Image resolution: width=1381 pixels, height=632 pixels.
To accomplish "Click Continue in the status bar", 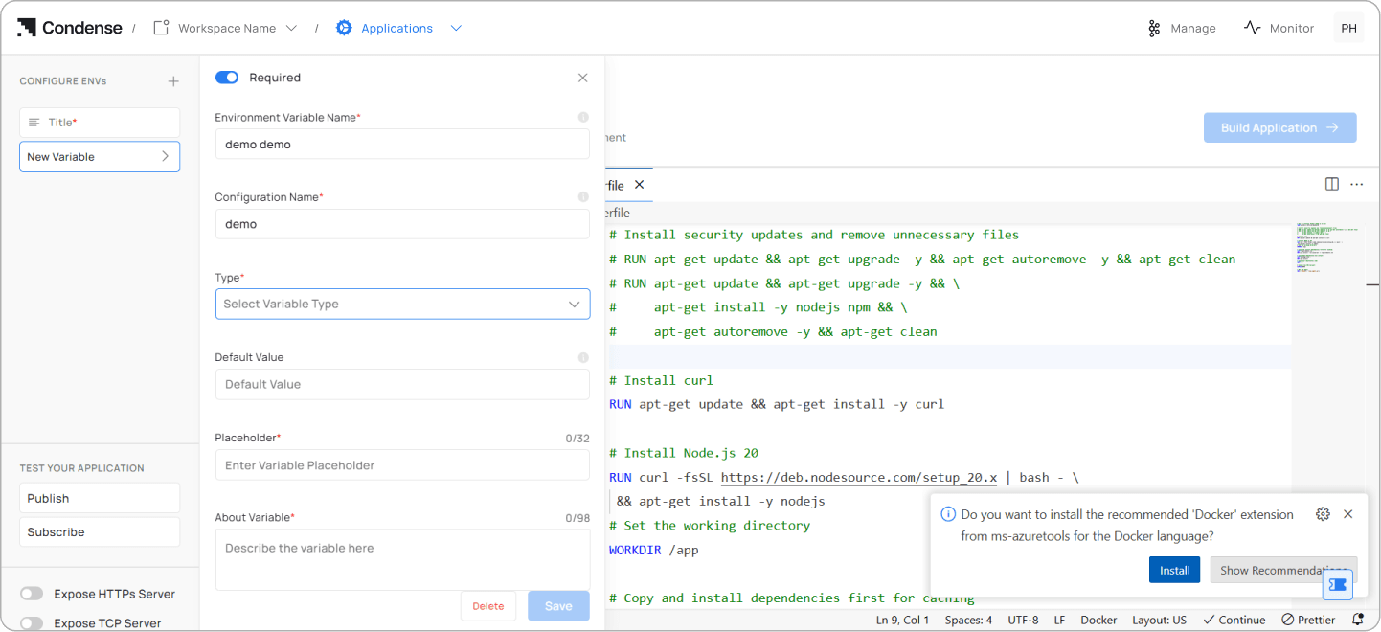I will point(1234,620).
